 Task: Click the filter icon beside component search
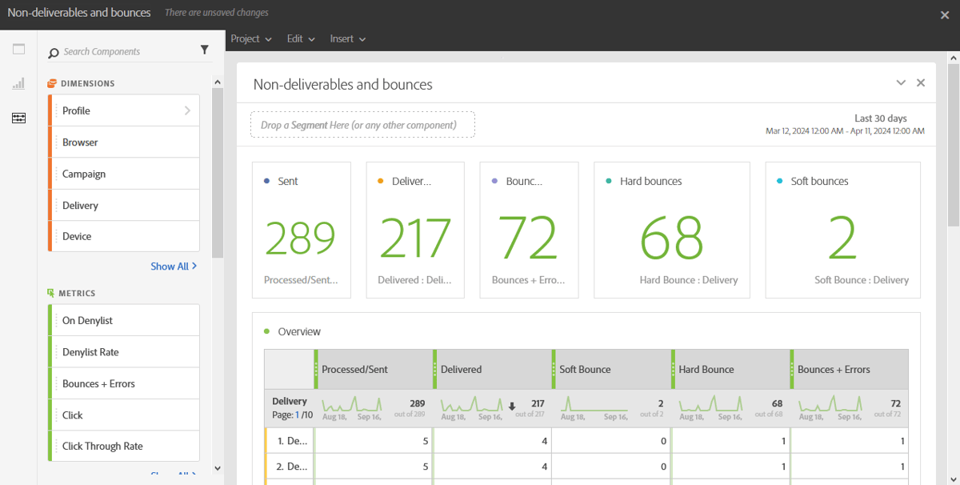pos(205,50)
